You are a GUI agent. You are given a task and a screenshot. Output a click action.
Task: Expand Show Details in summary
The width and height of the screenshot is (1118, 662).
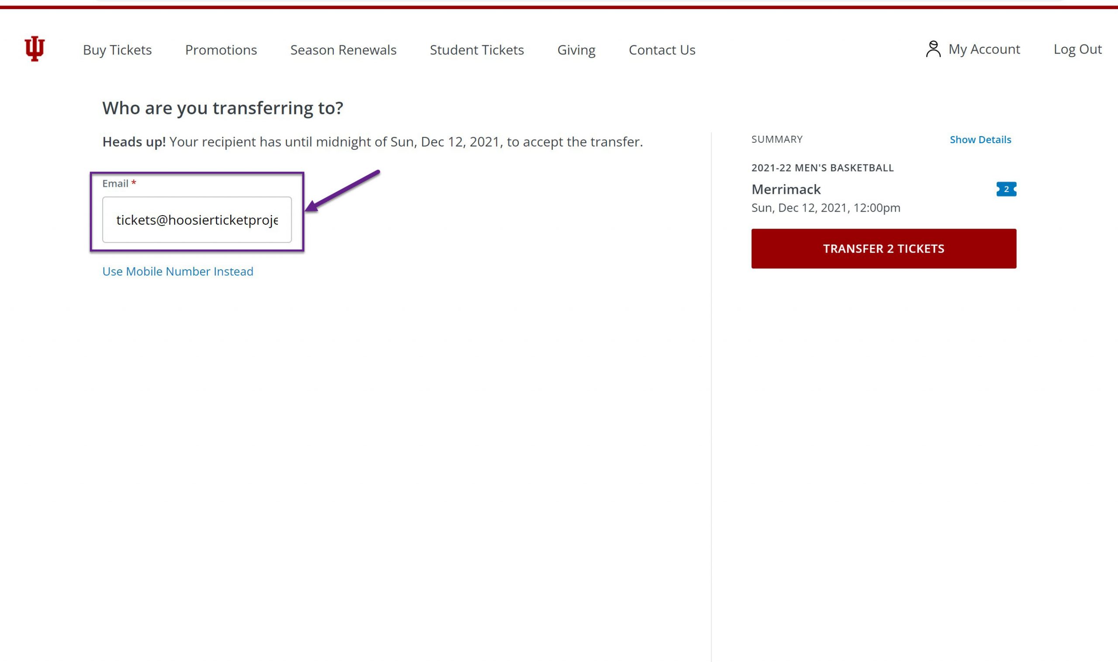(x=980, y=140)
